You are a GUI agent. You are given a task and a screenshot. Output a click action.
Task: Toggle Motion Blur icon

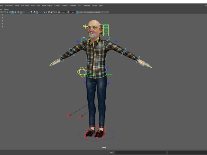point(34,12)
